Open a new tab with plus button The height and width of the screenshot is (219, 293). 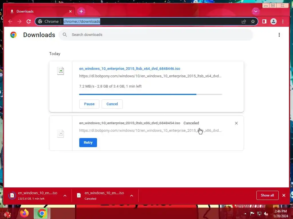[81, 11]
